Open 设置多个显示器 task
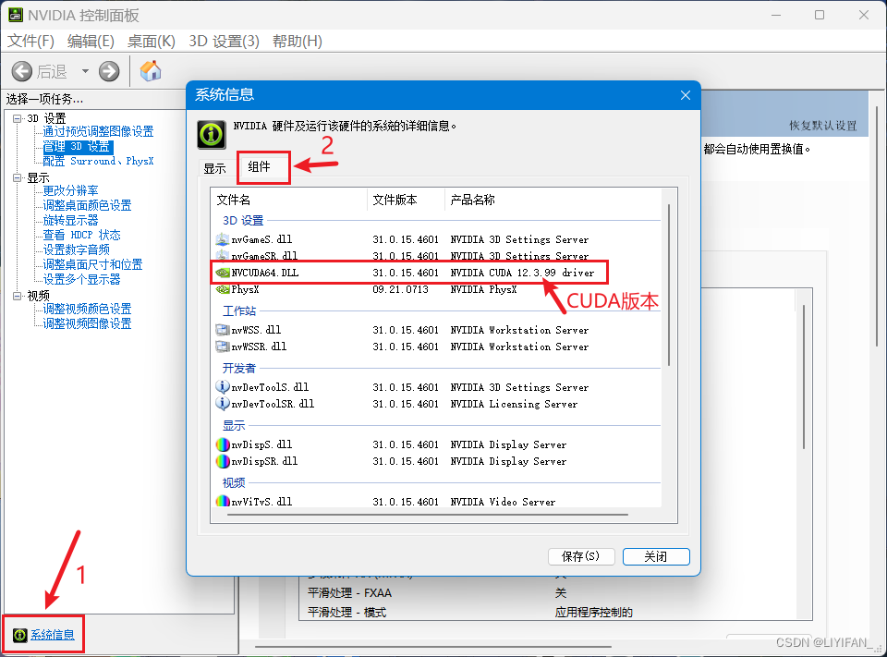This screenshot has height=657, width=887. pos(82,279)
